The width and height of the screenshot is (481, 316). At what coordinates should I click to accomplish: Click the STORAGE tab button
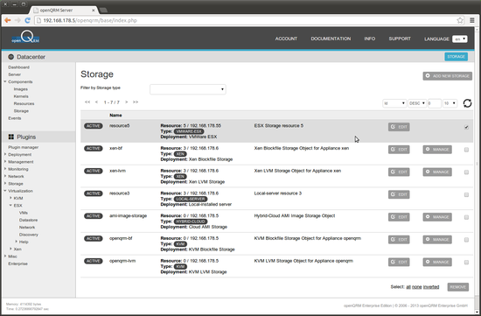coord(457,57)
